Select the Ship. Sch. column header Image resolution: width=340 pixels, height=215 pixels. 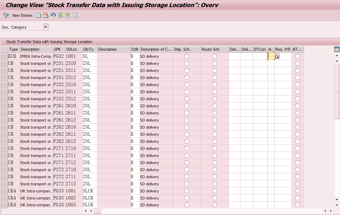click(x=187, y=49)
